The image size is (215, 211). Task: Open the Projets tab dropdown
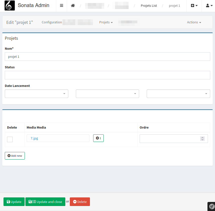click(106, 22)
